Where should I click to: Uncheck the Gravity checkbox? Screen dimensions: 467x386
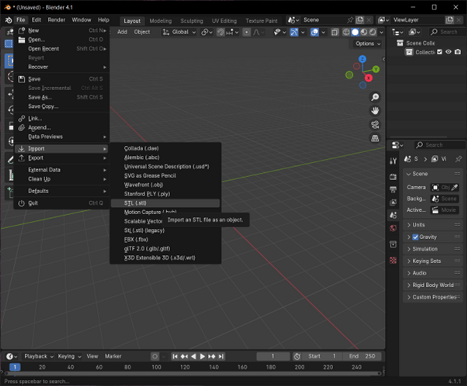point(416,237)
